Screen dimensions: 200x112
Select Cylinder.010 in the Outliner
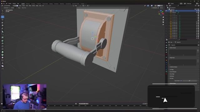pyautogui.click(x=175, y=30)
